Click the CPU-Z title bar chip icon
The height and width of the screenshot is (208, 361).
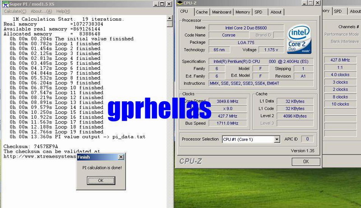(x=179, y=3)
